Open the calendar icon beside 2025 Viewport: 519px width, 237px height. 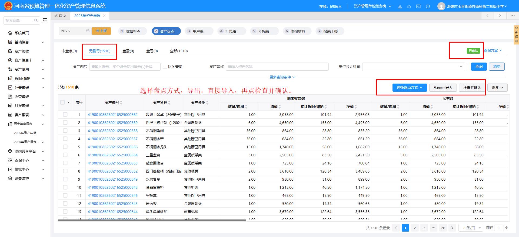tap(88, 31)
